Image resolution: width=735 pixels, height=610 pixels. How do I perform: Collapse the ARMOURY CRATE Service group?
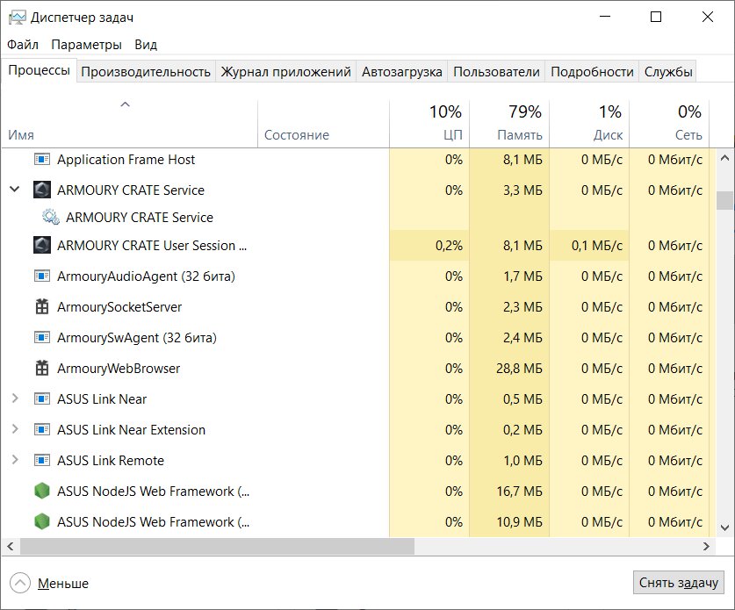pyautogui.click(x=15, y=190)
